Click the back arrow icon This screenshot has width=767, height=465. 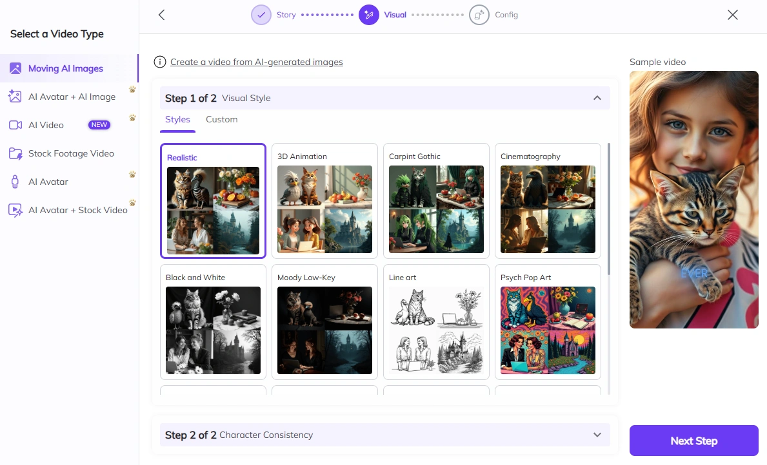coord(162,15)
